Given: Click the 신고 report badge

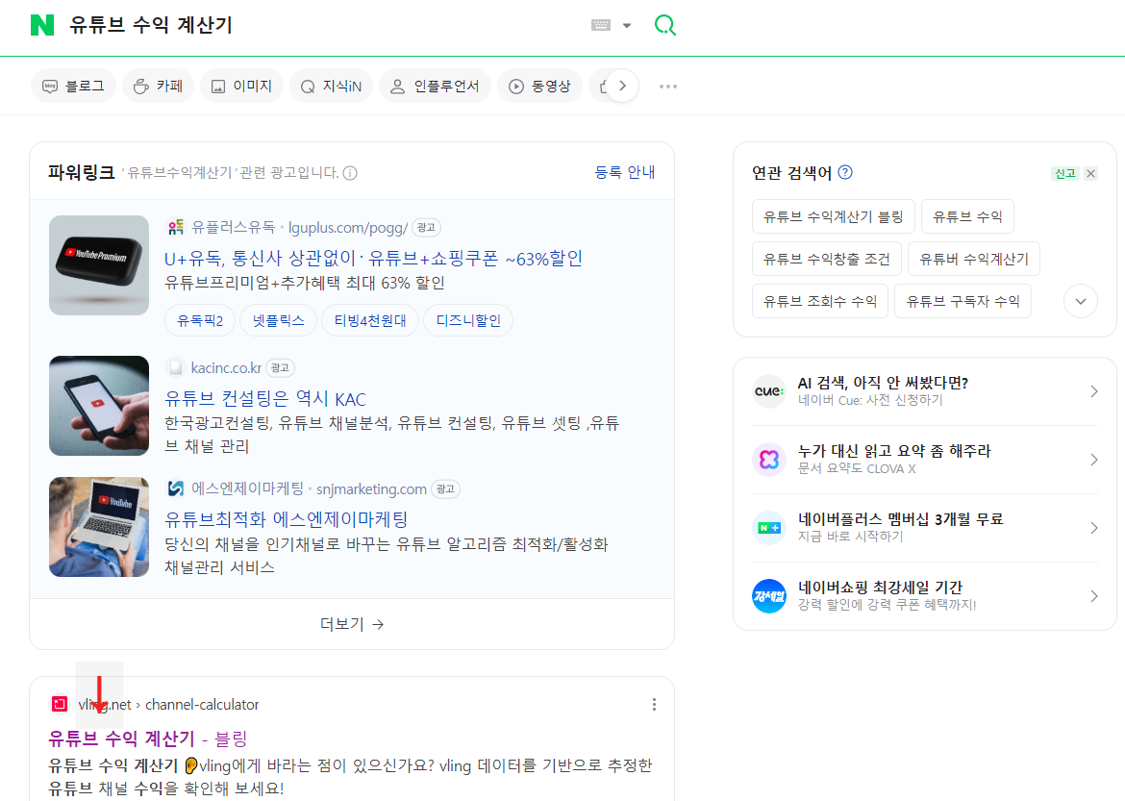Looking at the screenshot, I should point(1064,174).
